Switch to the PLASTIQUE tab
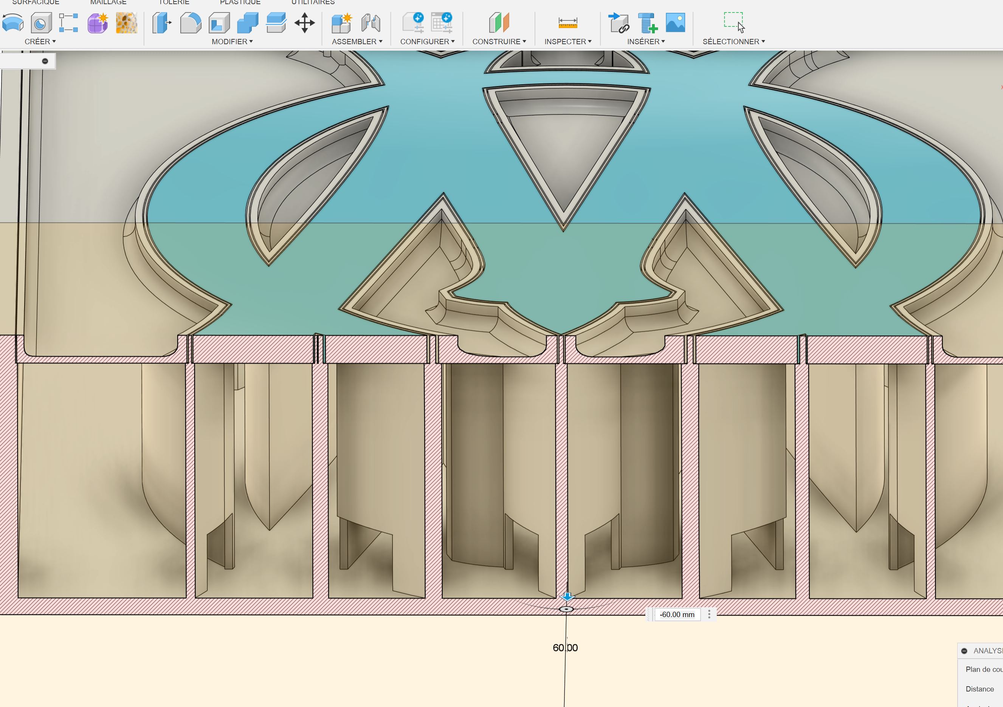The width and height of the screenshot is (1003, 707). [x=240, y=2]
